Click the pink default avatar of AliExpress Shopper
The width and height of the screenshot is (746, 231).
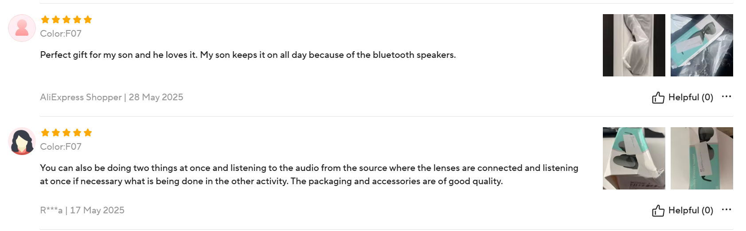(x=22, y=28)
